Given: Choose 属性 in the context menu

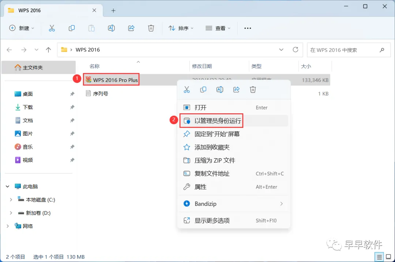Looking at the screenshot, I should (x=234, y=187).
